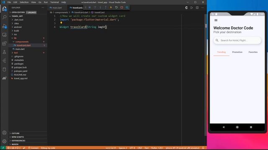268x150 pixels.
Task: Click the Search for Hotel, Flight field
Action: tap(237, 40)
